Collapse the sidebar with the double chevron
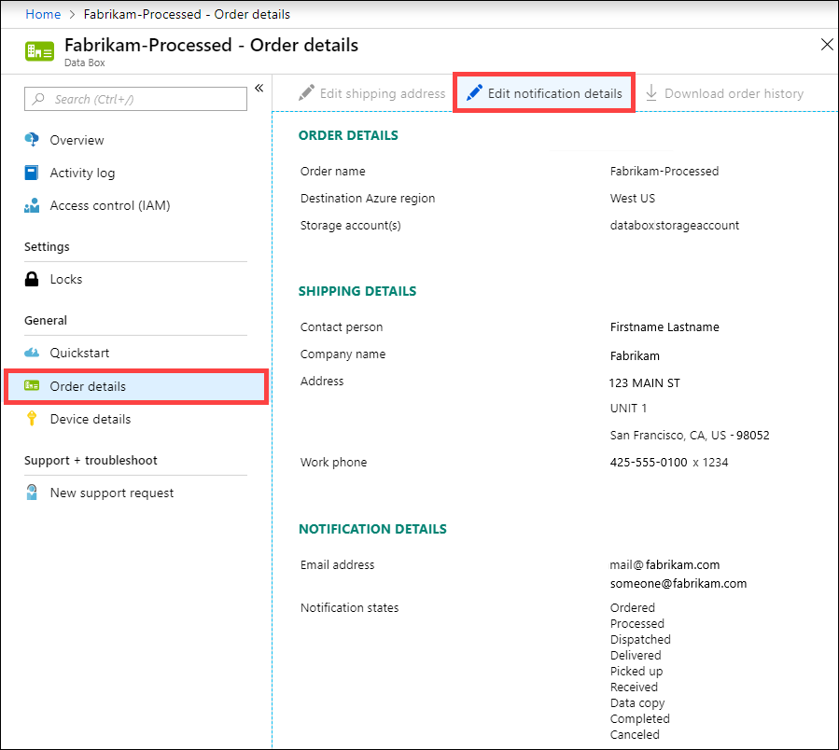This screenshot has width=839, height=750. (x=259, y=88)
